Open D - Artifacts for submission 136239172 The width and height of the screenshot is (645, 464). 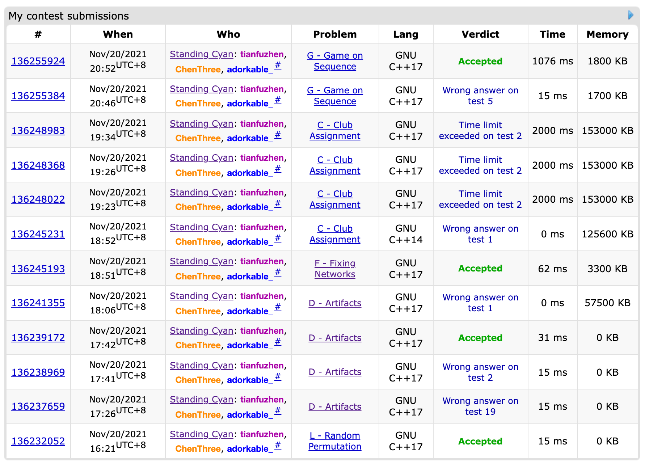click(x=335, y=338)
